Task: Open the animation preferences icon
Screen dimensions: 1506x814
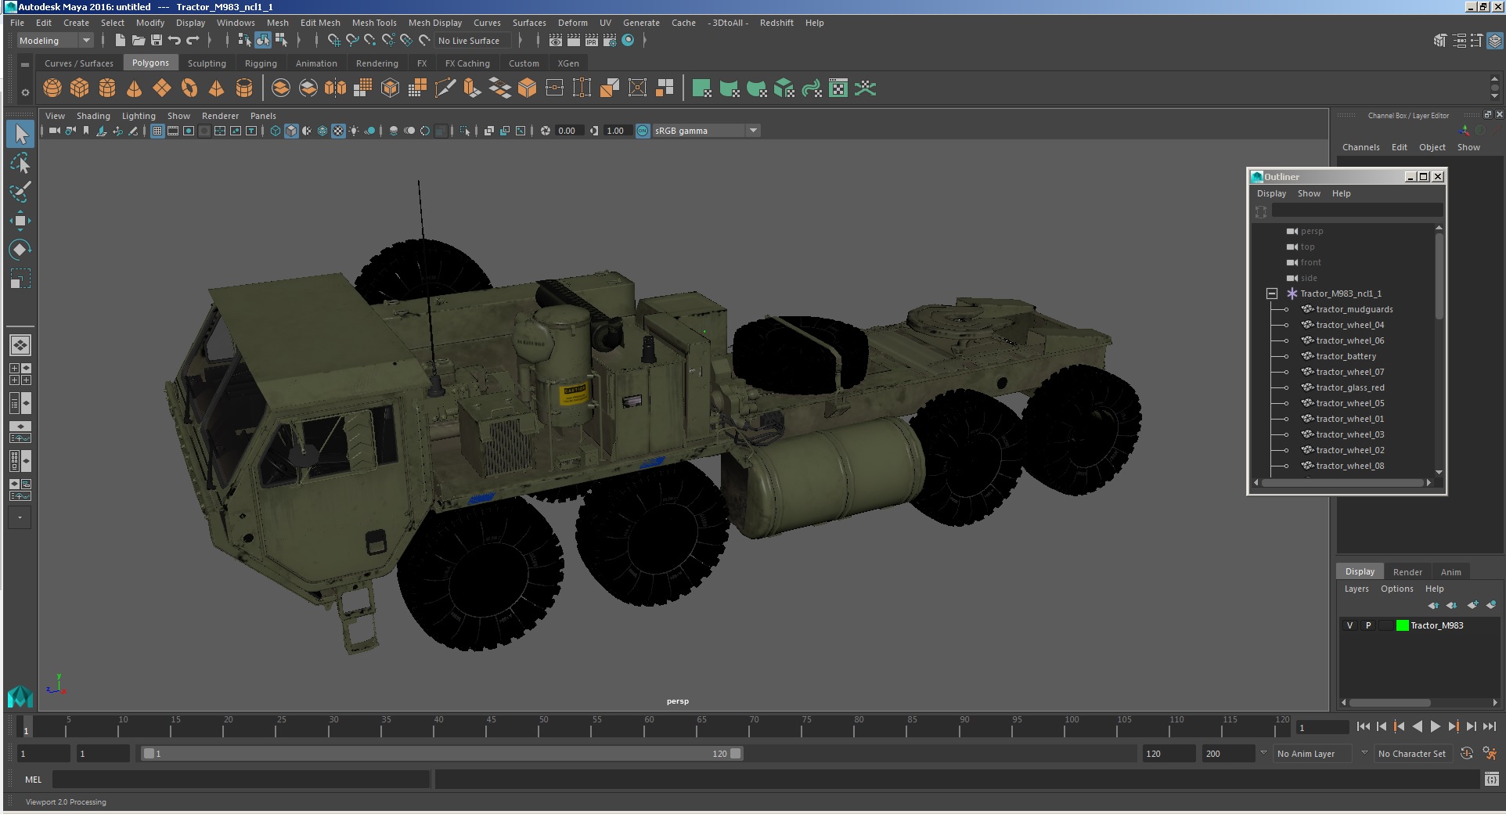Action: click(1490, 754)
